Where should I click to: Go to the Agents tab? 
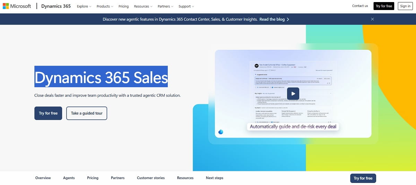tap(69, 178)
